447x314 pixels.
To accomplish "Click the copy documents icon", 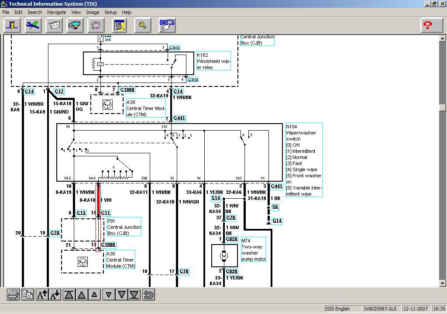I will point(28,295).
